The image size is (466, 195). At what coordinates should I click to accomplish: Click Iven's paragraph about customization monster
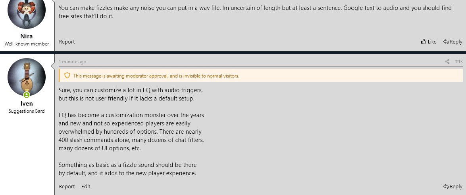(131, 132)
